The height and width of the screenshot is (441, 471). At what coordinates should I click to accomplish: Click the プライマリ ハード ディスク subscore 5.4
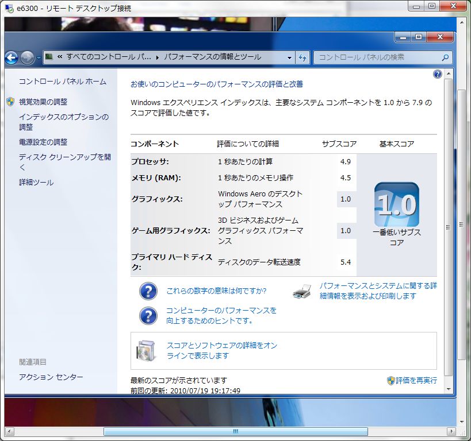[x=346, y=262]
